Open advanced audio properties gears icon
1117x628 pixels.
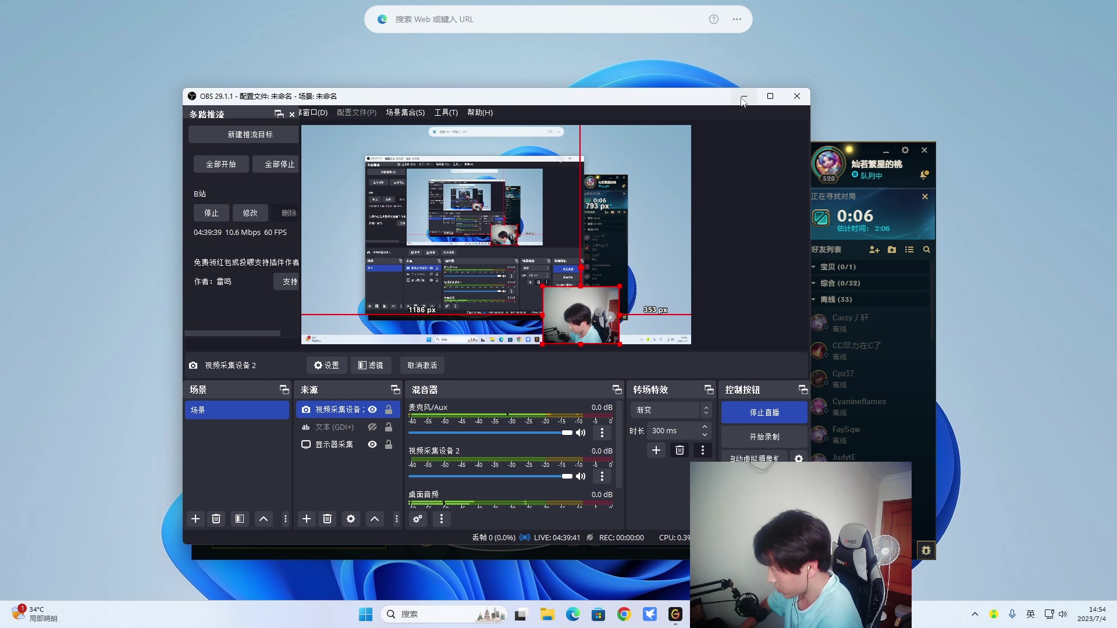point(418,519)
